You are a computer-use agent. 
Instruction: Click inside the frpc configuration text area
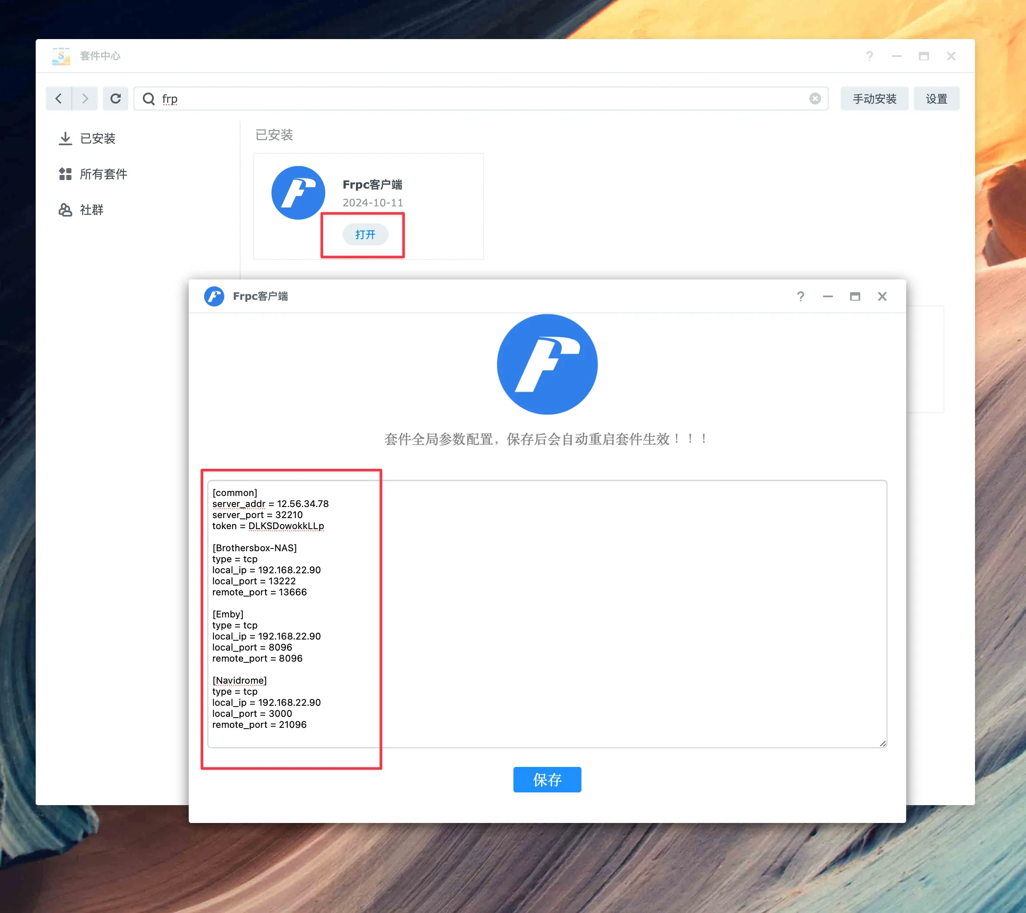tap(547, 614)
